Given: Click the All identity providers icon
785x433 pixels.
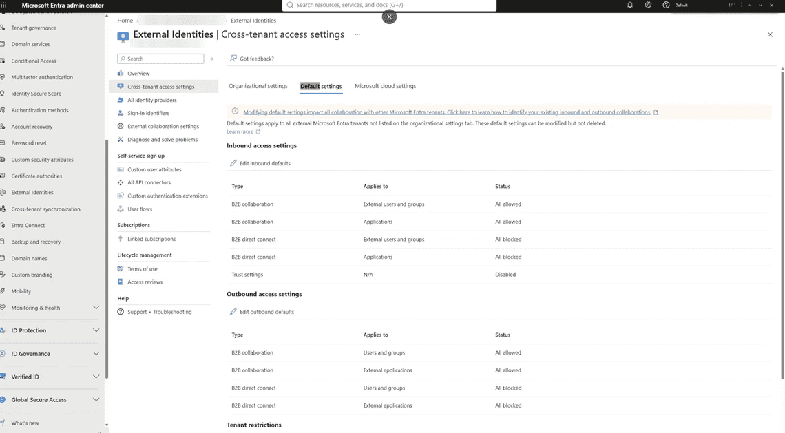Looking at the screenshot, I should pyautogui.click(x=121, y=100).
